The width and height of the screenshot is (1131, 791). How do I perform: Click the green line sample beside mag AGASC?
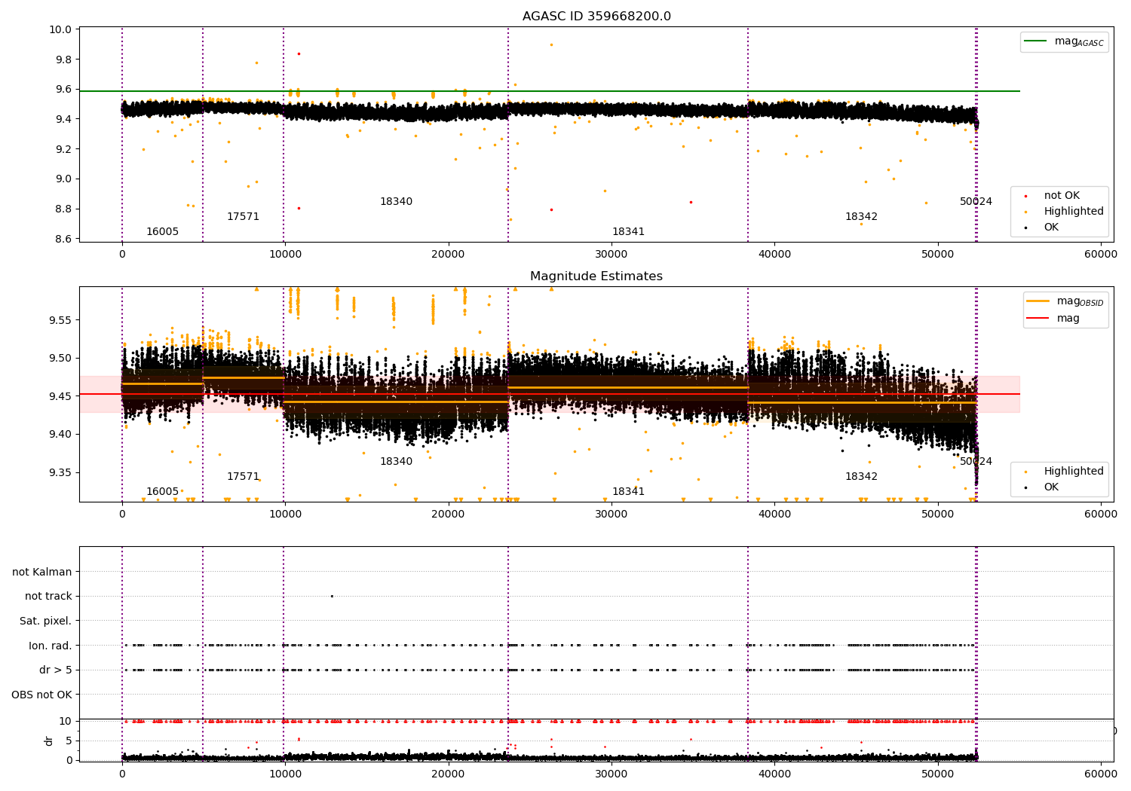(x=1037, y=41)
